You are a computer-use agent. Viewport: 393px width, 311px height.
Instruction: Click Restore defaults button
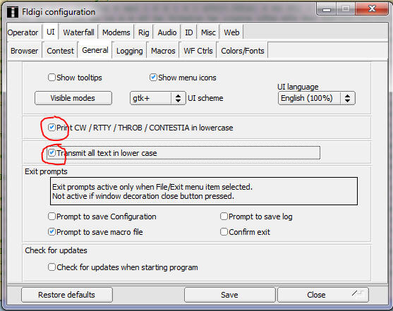[66, 295]
